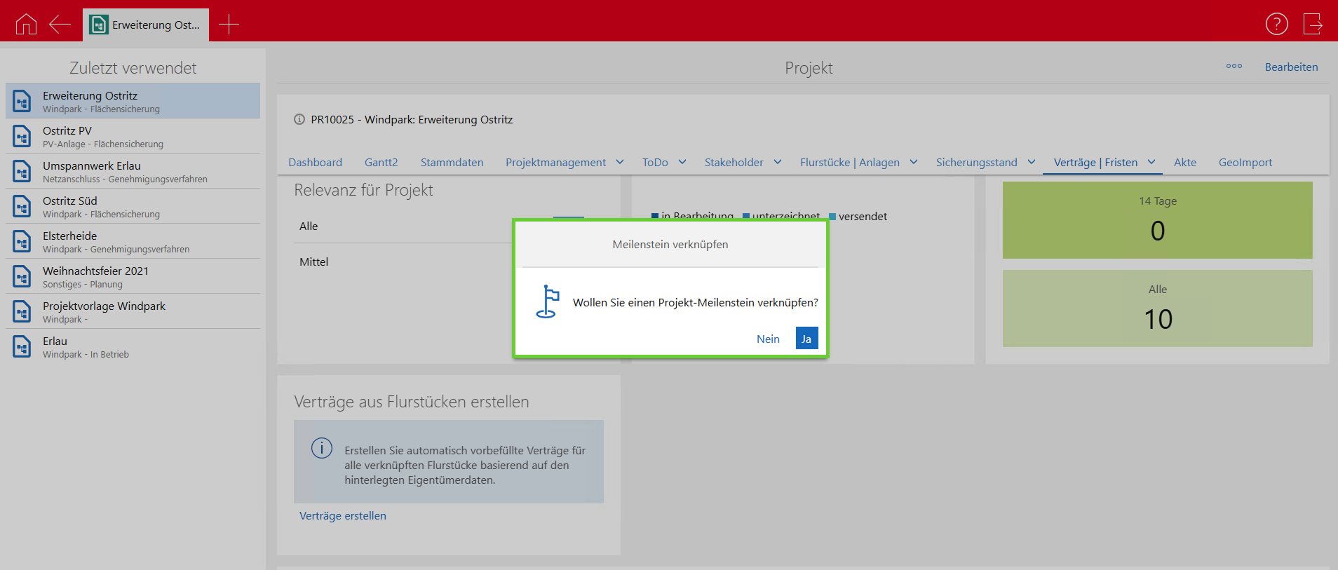Click the info icon beside PR10025
The height and width of the screenshot is (570, 1338).
click(x=299, y=120)
